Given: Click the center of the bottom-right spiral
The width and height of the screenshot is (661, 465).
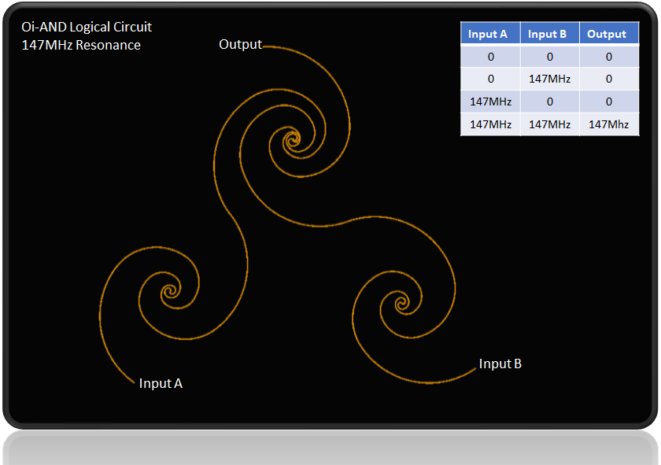Looking at the screenshot, I should (400, 302).
